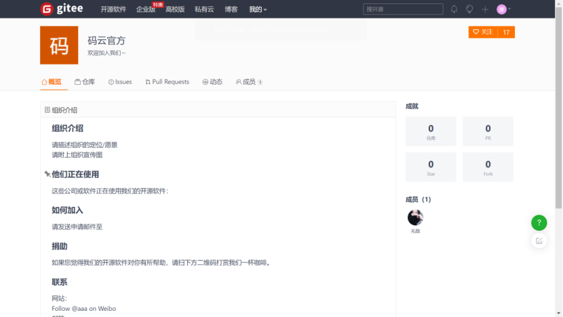Click the feedback edit icon
The image size is (563, 317).
coord(539,241)
